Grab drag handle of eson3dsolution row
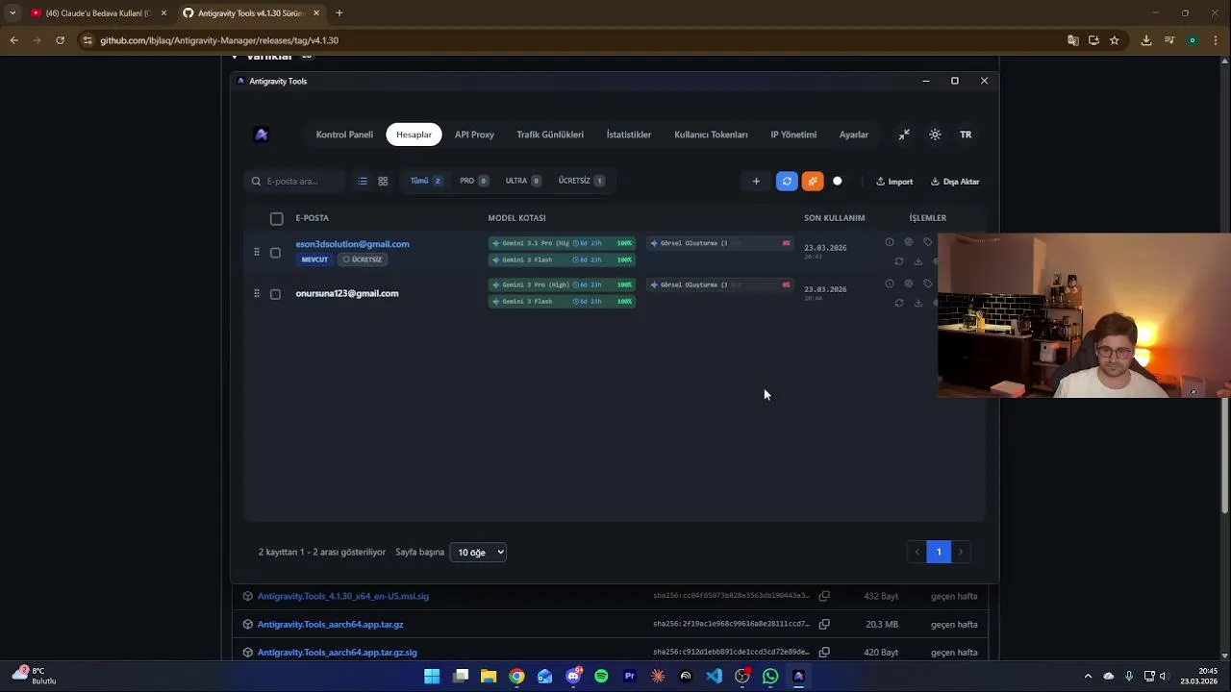Viewport: 1231px width, 692px height. [x=256, y=252]
